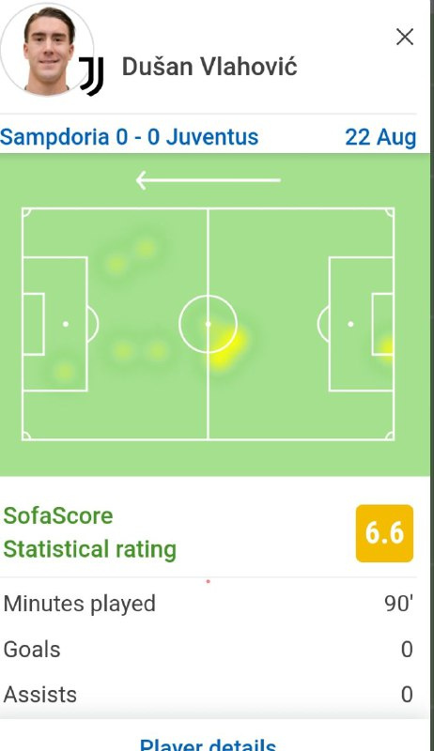Click the SofaScore Statistical rating label
The image size is (434, 751).
90,532
